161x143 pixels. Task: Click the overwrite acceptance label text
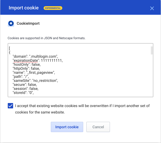pyautogui.click(x=82, y=109)
